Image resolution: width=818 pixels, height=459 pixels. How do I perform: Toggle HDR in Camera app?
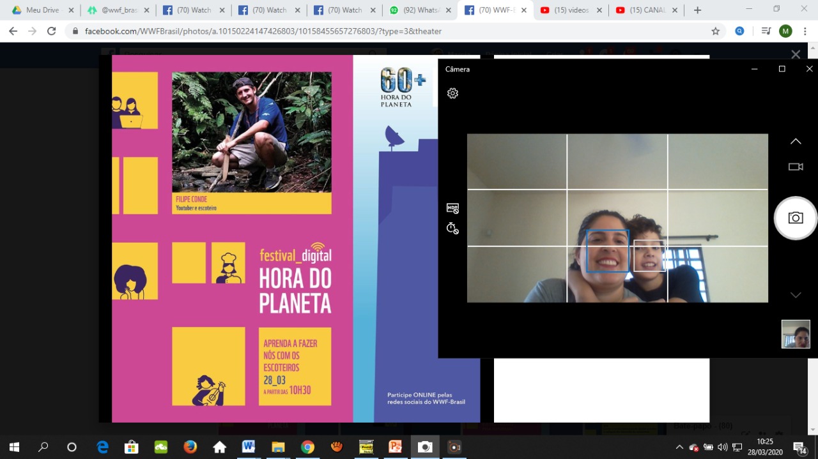452,208
